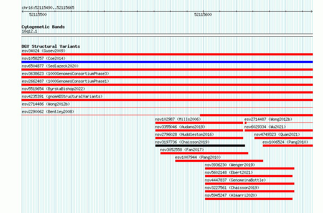The image size is (323, 213).
Task: Open the esv2290062 (Bentley2008) label
Action: click(48, 112)
